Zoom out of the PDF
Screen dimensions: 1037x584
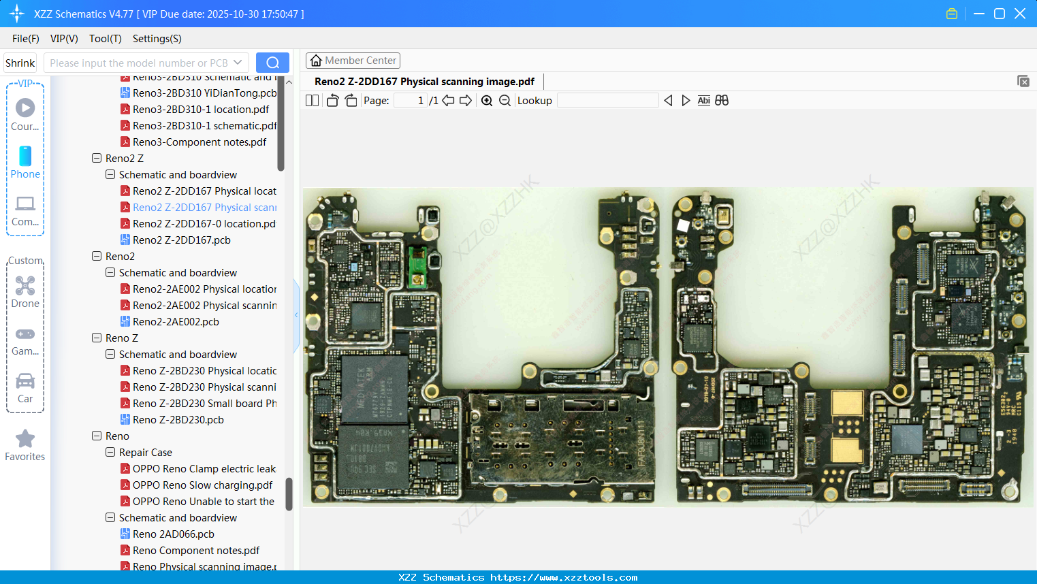[505, 101]
